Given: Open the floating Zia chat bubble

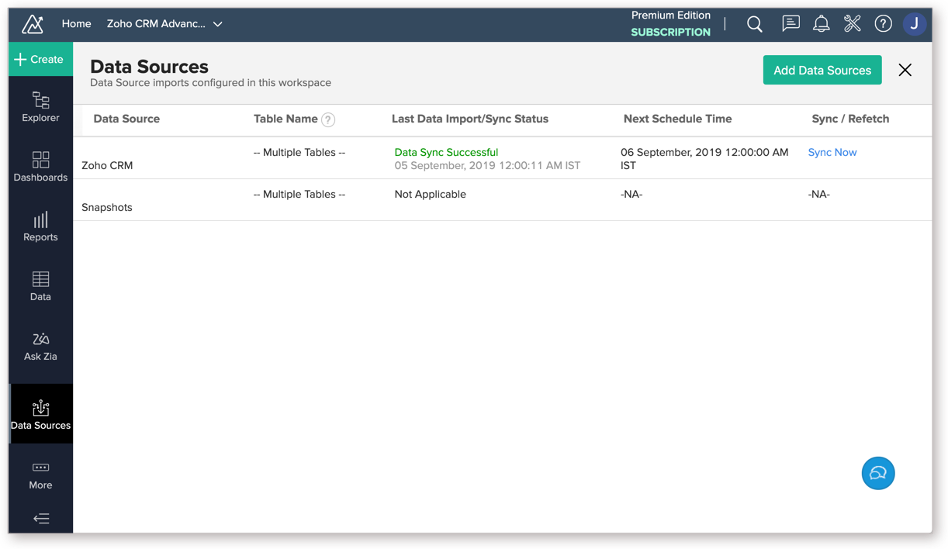Looking at the screenshot, I should click(x=877, y=473).
